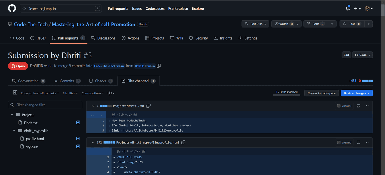Click the GitHub logo home icon

[x=12, y=9]
